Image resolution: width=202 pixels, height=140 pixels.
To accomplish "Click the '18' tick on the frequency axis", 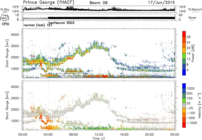I will pyautogui.click(x=17, y=15).
